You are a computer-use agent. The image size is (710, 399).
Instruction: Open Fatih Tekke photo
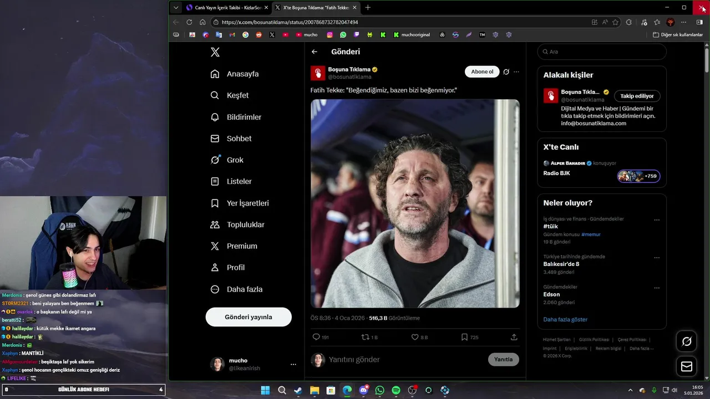click(415, 203)
